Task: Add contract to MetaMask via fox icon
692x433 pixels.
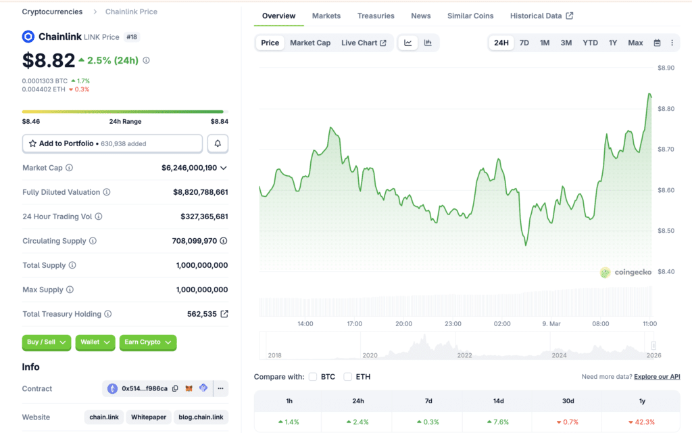Action: coord(189,388)
